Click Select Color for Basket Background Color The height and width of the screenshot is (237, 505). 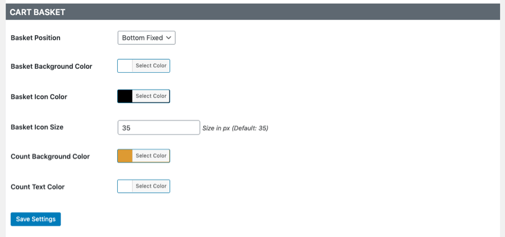[151, 66]
